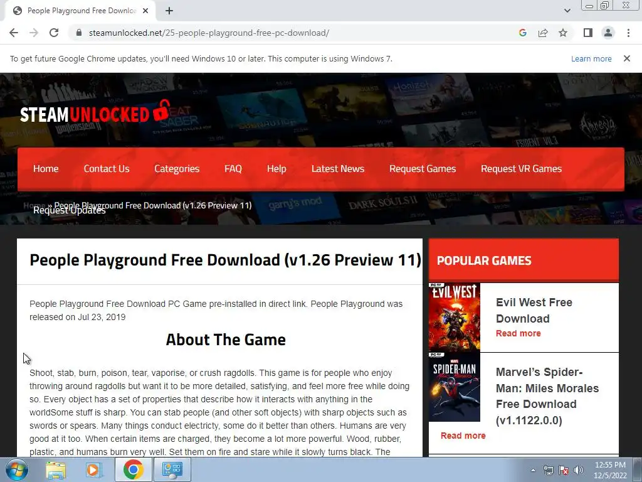Expand the tab search chevron
The height and width of the screenshot is (482, 642).
567,11
